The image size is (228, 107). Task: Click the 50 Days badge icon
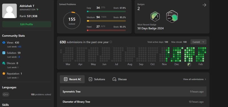point(172,16)
